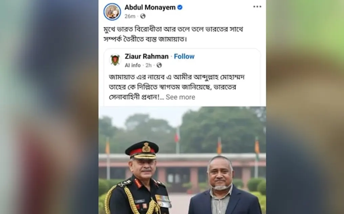Screen dimensions: 344x214
Task: Click the 26m post timestamp
Action: 130,17
